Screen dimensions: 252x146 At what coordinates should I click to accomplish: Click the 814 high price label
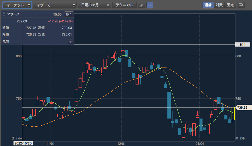(242, 44)
